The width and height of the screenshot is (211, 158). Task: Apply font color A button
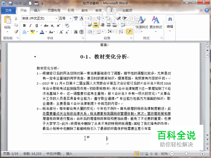pos(42,32)
